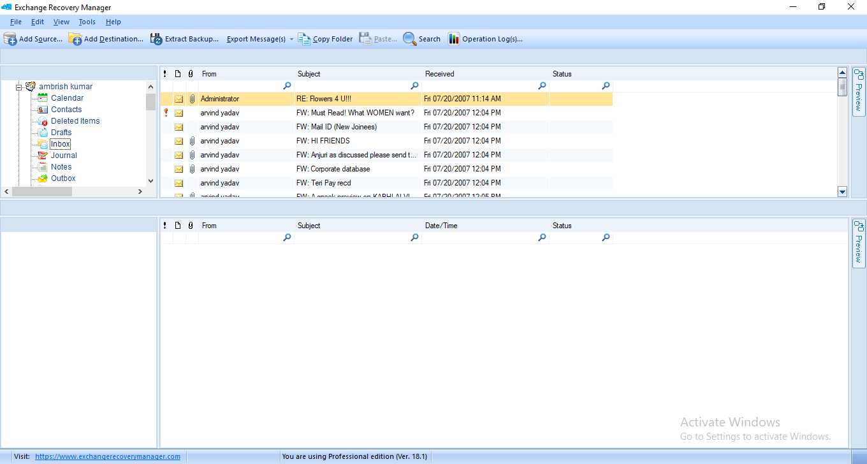Screen dimensions: 867x464
Task: Click the Add Source toolbar icon
Action: (10, 39)
